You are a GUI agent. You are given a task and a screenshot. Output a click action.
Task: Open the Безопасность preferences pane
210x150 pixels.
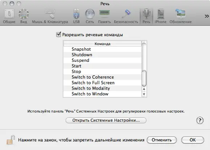pos(126,16)
